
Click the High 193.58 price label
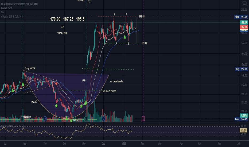pyautogui.click(x=241, y=17)
